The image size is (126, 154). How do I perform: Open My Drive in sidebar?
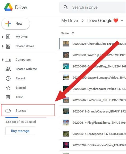pos(22,37)
